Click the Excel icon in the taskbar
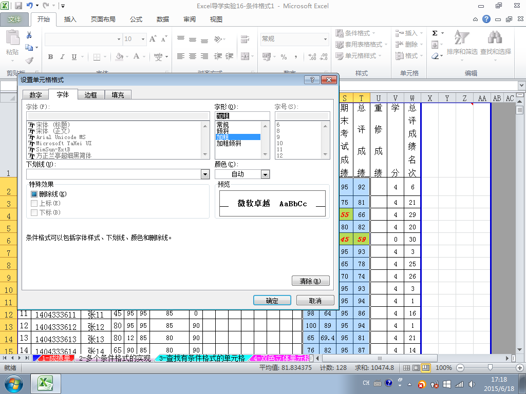This screenshot has height=394, width=526. pyautogui.click(x=46, y=384)
